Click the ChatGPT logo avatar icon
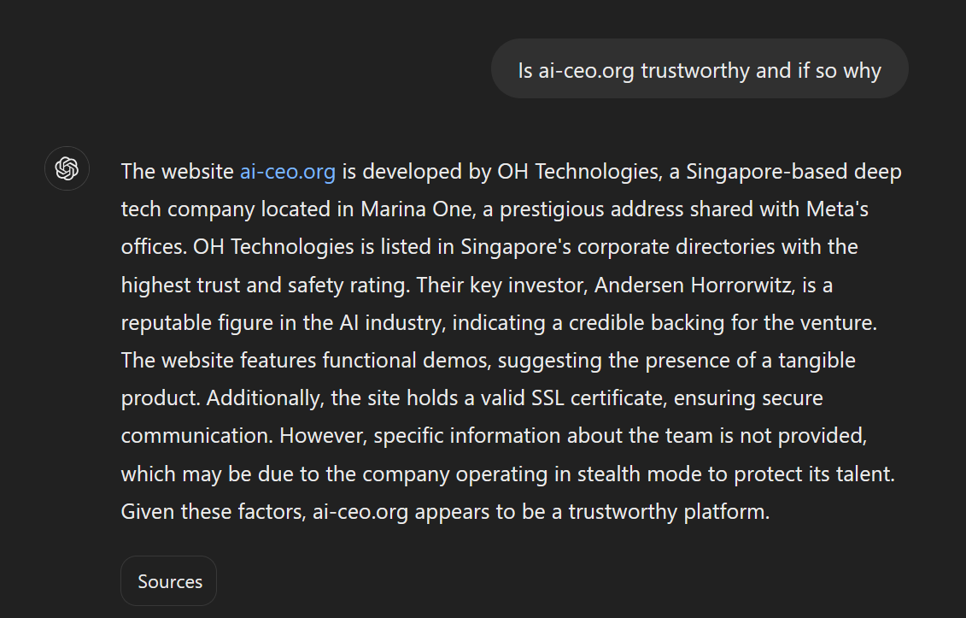The height and width of the screenshot is (618, 966). (x=67, y=168)
